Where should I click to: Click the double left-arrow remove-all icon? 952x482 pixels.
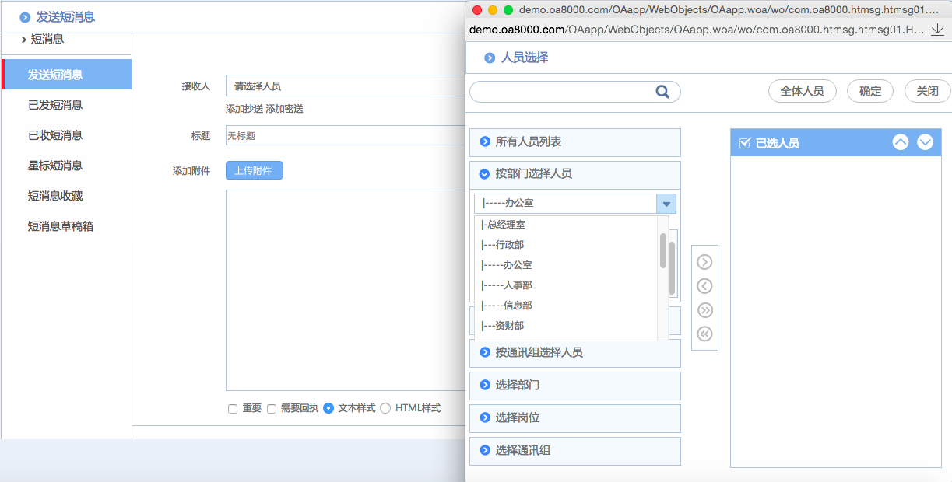click(x=704, y=333)
